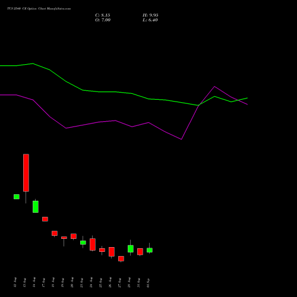Screen dimensions: 297x297
Task: Click the green indicator line
Action: tap(124, 93)
